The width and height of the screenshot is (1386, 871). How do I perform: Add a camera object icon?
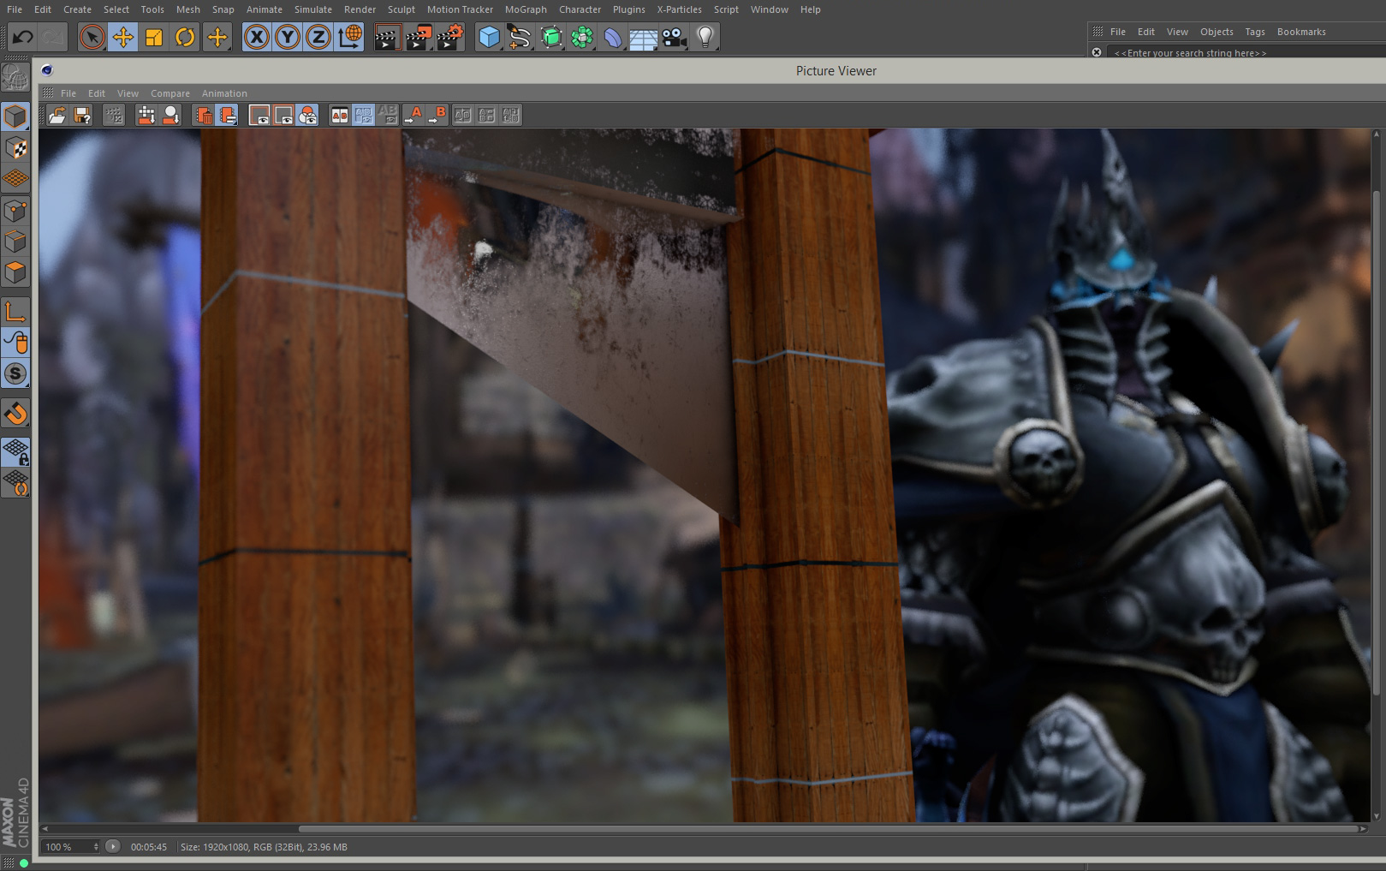coord(675,37)
